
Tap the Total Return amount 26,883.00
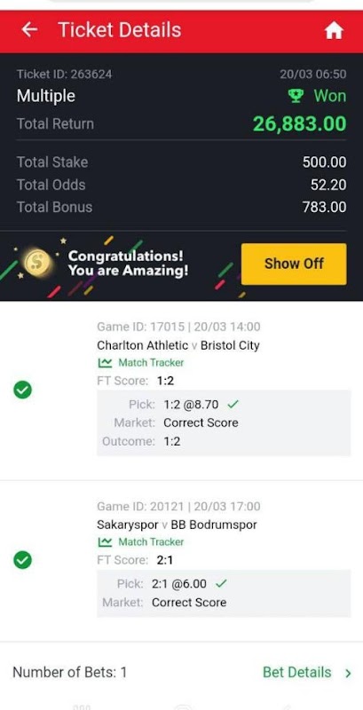tap(300, 124)
